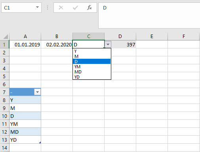200x152 pixels.
Task: Click inside the formula bar input
Action: 149,15
